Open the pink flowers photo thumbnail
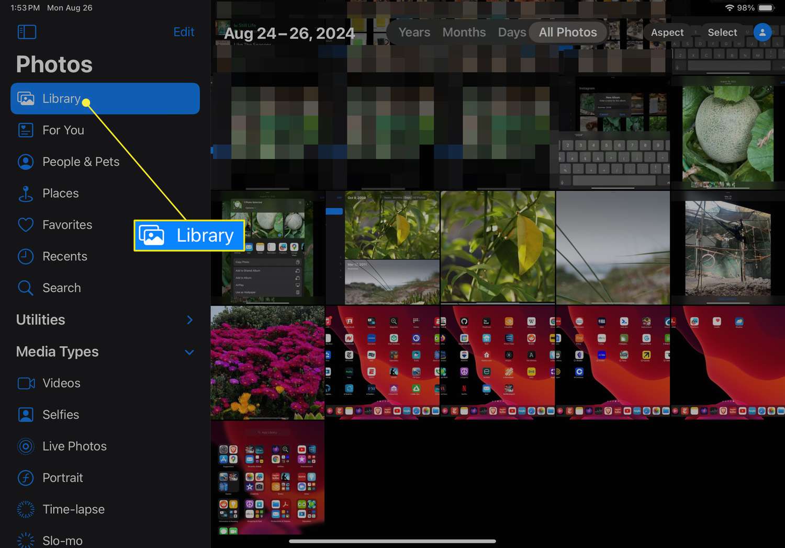Screen dimensions: 785x548 [x=267, y=362]
